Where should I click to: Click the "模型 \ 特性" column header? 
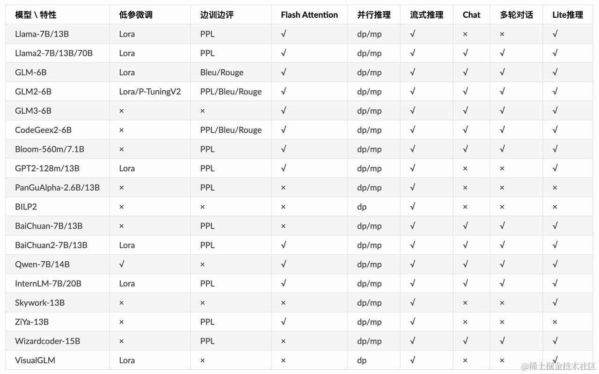(x=36, y=15)
